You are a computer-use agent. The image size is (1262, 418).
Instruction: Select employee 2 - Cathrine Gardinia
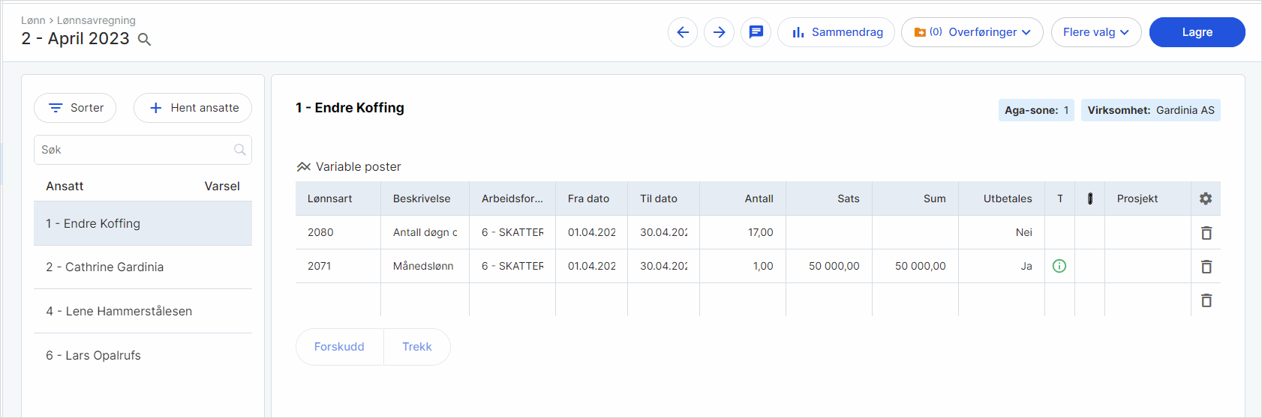(104, 267)
